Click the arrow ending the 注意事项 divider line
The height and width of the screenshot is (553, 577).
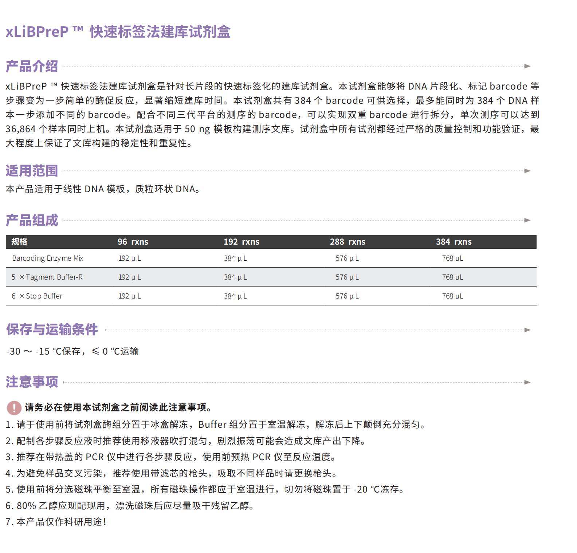coord(527,382)
